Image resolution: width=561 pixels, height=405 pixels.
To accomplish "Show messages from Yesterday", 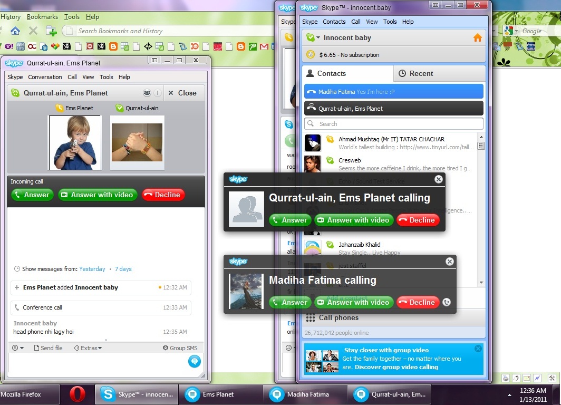I will point(92,269).
